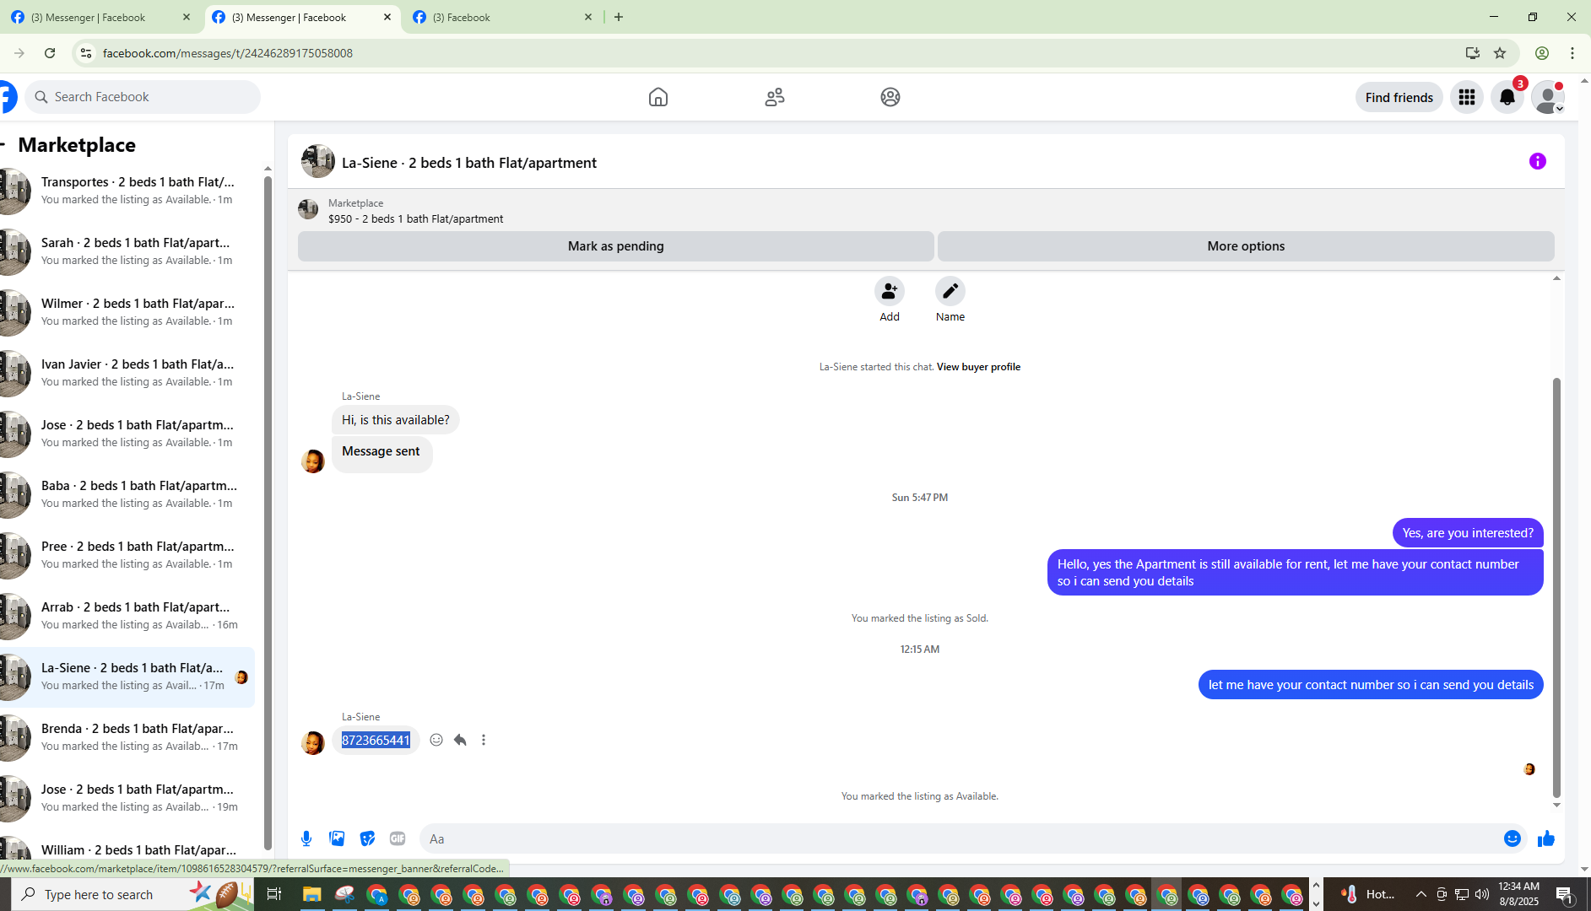Click the La-Siene conversation header avatar

[x=318, y=161]
